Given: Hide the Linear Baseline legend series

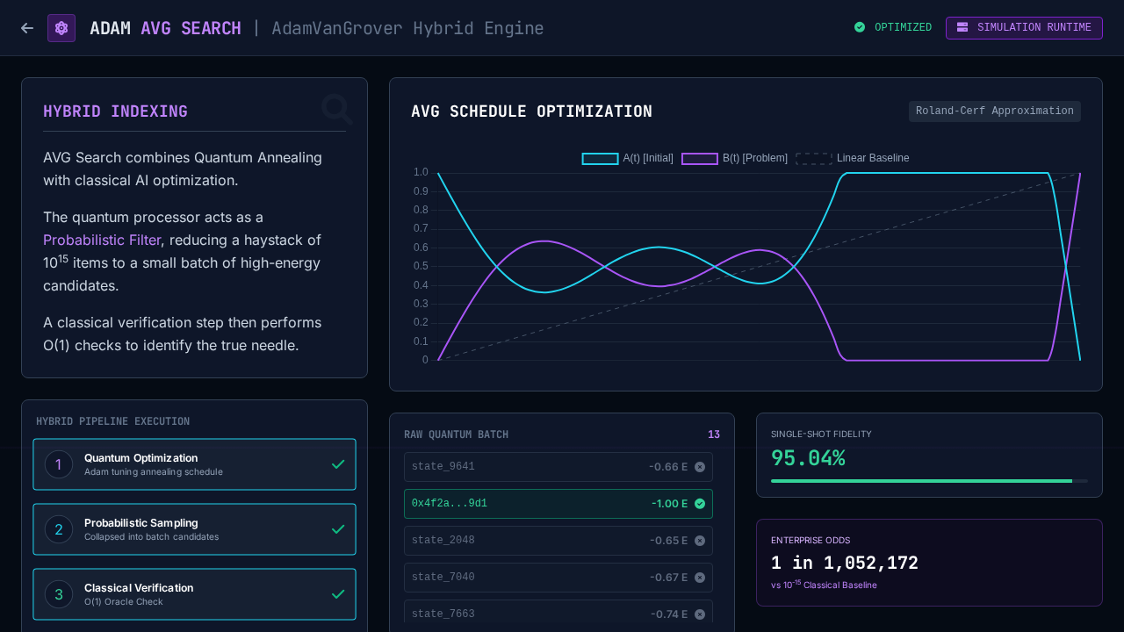Looking at the screenshot, I should (x=853, y=158).
